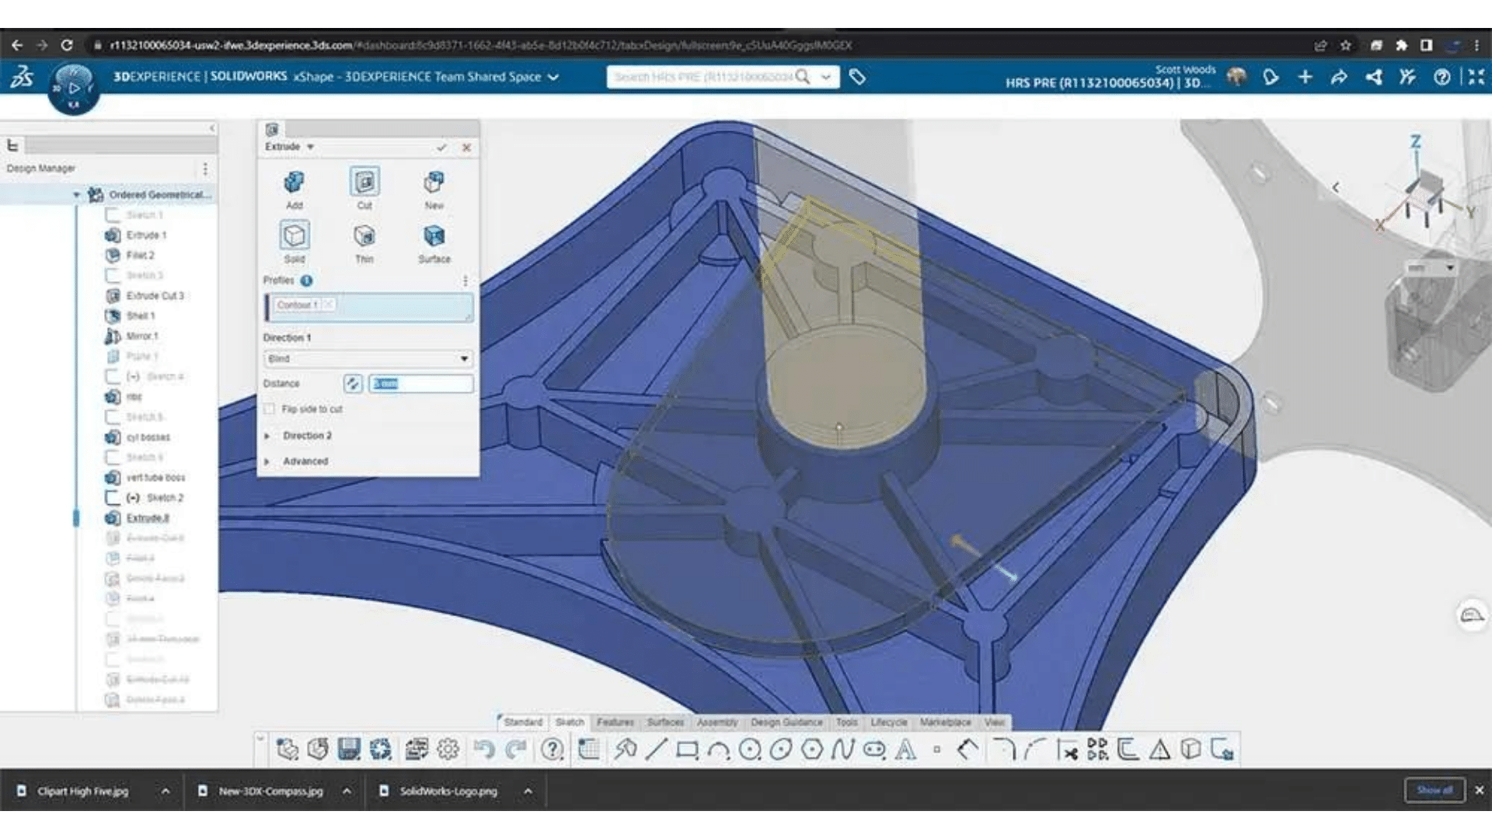Choose the Surface extrude type
Image resolution: width=1492 pixels, height=839 pixels.
434,242
